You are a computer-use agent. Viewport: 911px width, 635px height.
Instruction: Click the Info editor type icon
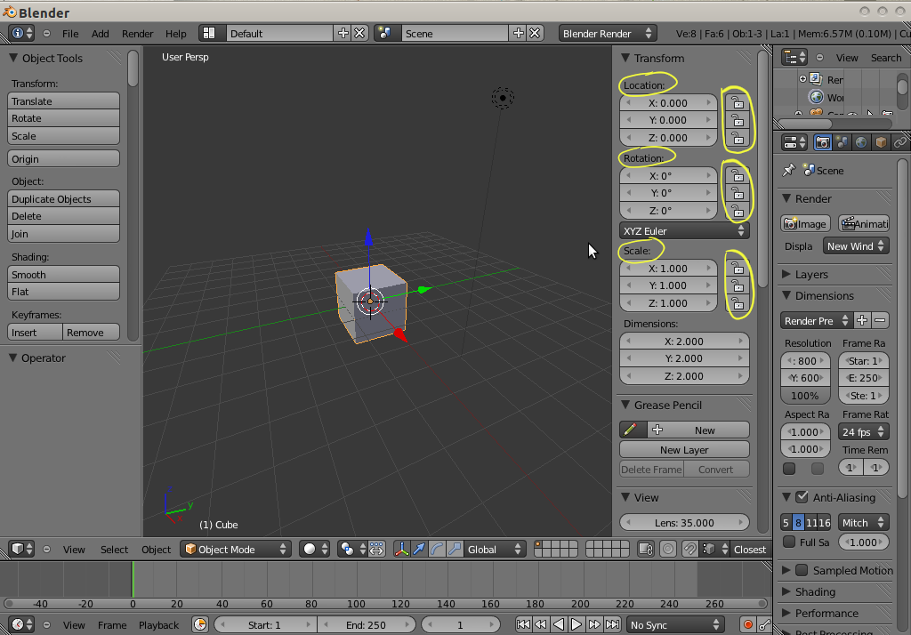(x=21, y=33)
